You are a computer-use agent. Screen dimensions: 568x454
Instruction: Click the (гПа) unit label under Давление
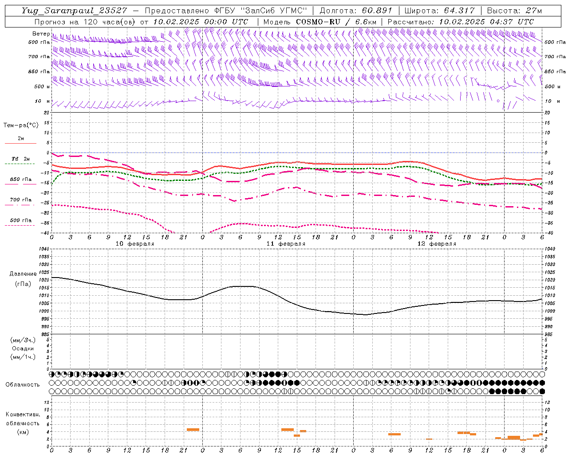click(23, 284)
